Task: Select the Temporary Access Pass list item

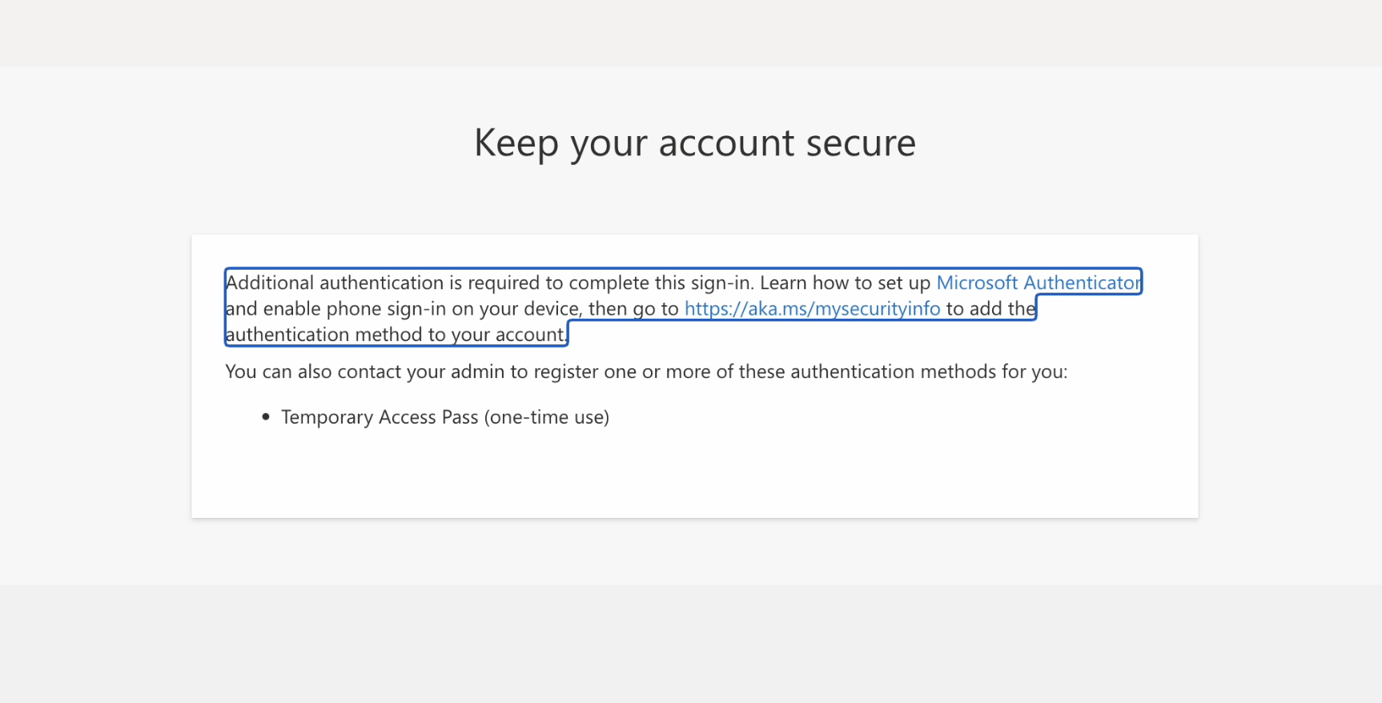Action: (x=444, y=417)
